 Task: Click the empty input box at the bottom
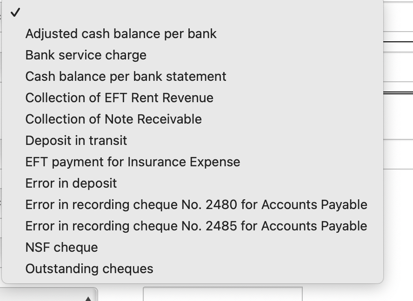[223, 295]
